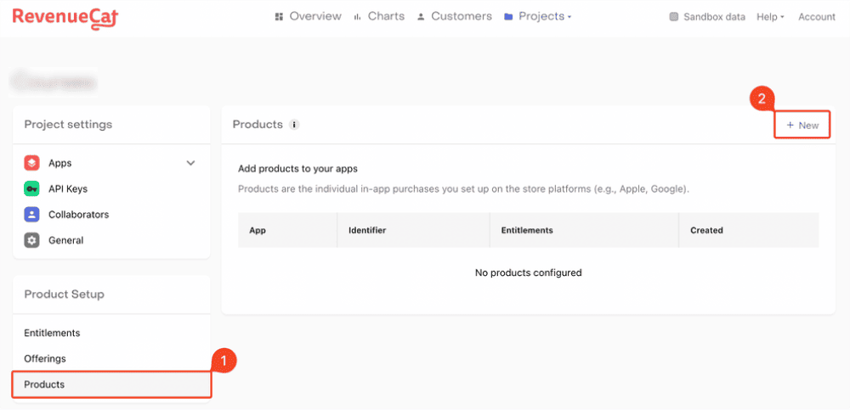The width and height of the screenshot is (850, 410).
Task: Select Products in the sidebar
Action: [x=44, y=385]
